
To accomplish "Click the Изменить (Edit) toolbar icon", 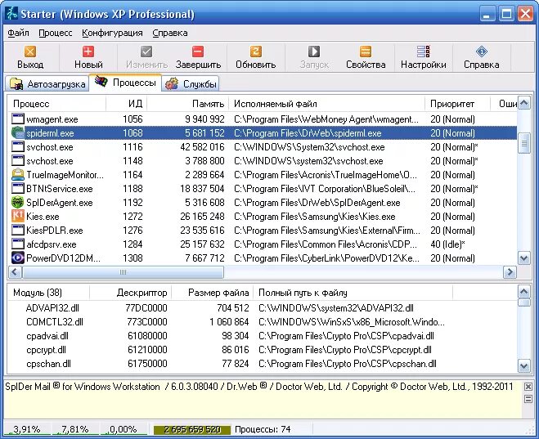I will [146, 52].
